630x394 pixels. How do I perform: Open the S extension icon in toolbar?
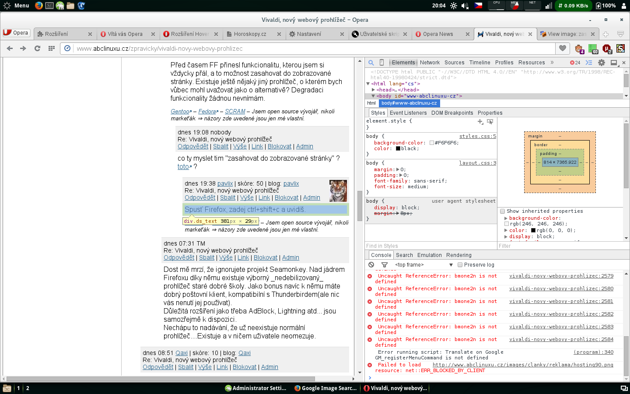(x=620, y=49)
